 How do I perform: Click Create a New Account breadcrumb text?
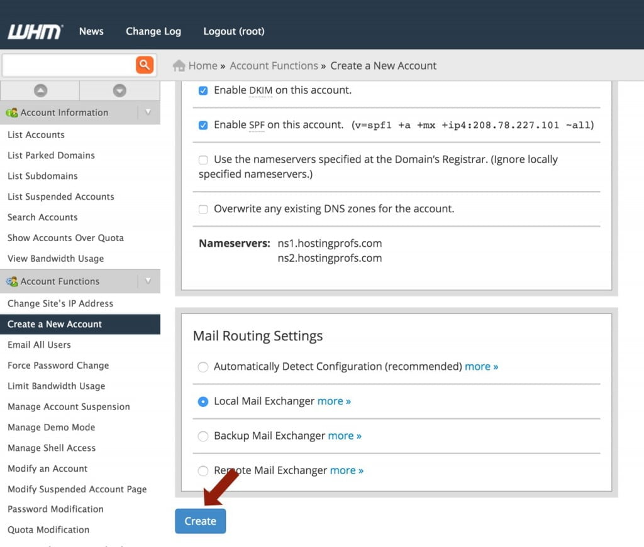click(384, 65)
